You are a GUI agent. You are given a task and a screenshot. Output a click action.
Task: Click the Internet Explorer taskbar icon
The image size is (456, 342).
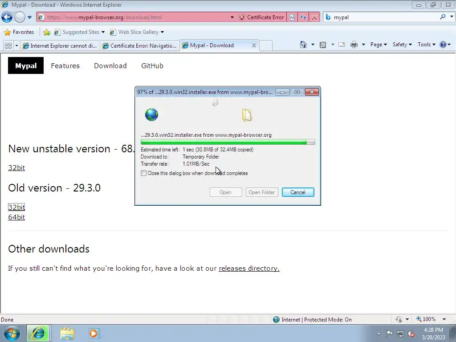coord(38,333)
